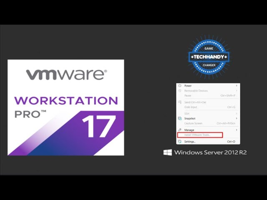Open the Snapshot menu entry
267x200 pixels.
tap(208, 118)
